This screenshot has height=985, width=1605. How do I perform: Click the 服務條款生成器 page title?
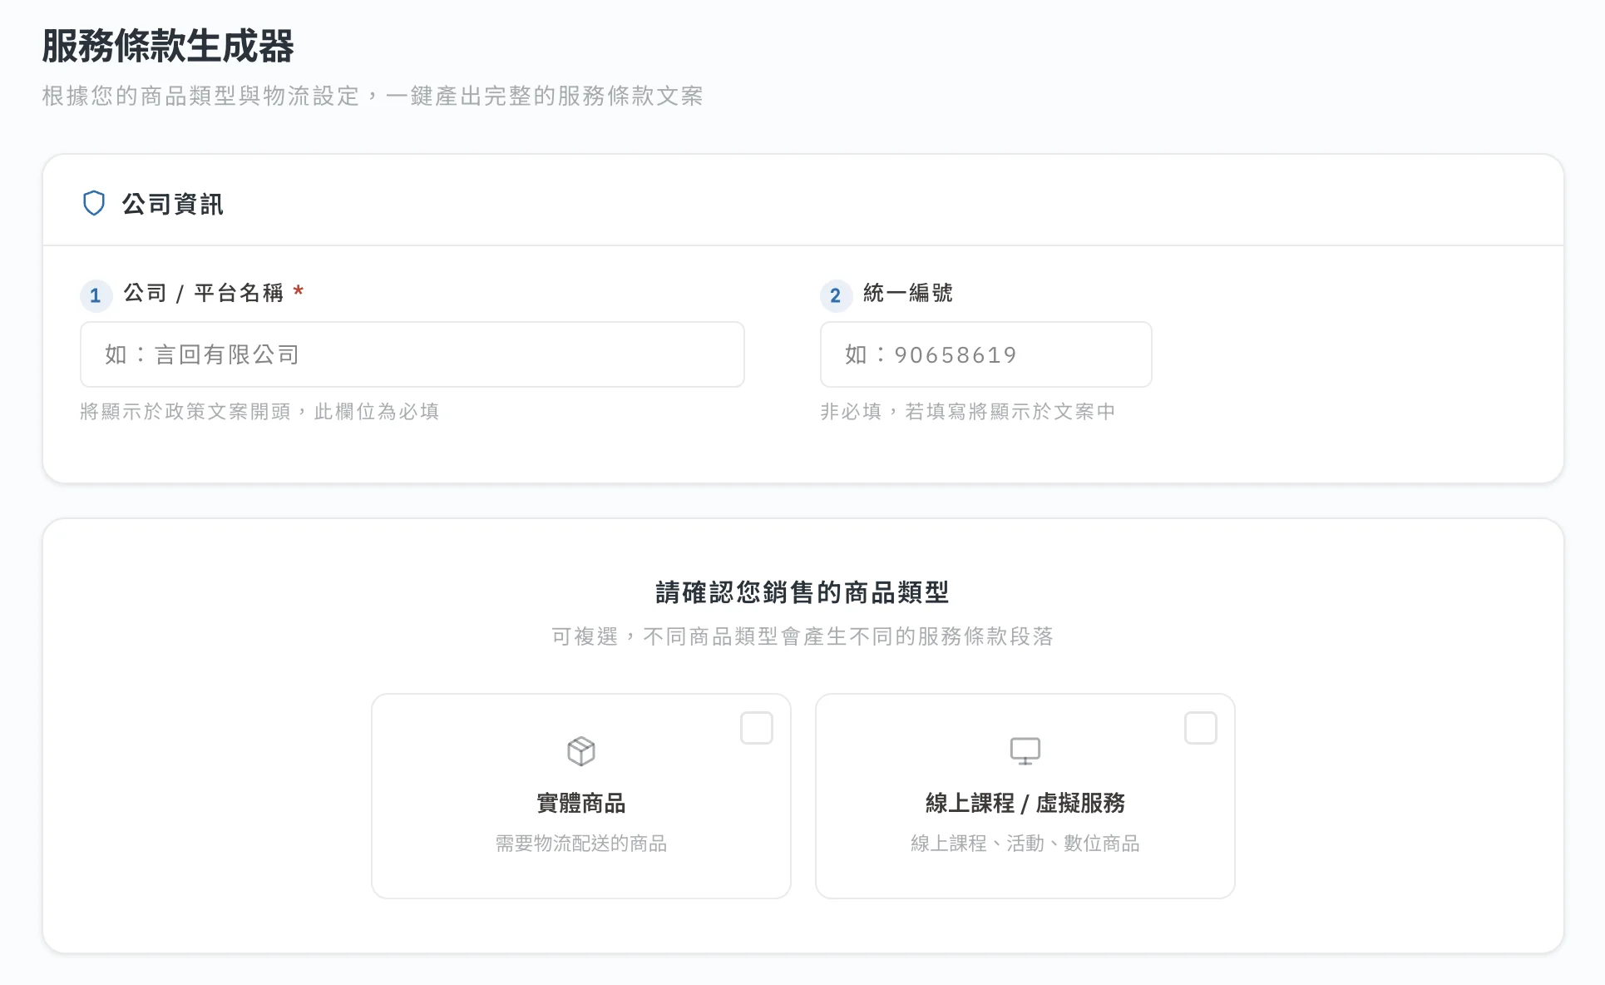[x=167, y=46]
